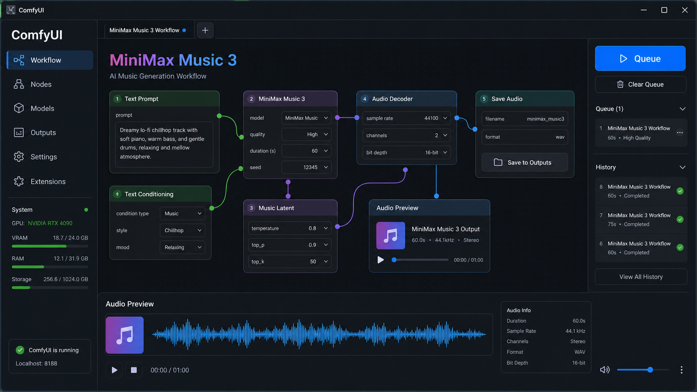The height and width of the screenshot is (392, 697).
Task: Open the queued item's ellipsis menu
Action: click(x=680, y=132)
